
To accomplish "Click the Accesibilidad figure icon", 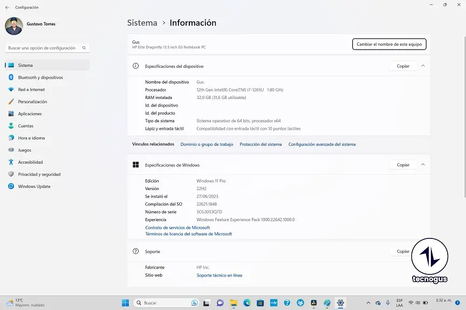I will (x=11, y=162).
